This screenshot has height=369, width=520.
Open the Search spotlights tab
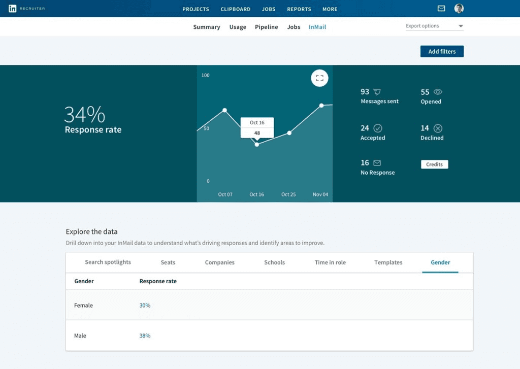108,262
